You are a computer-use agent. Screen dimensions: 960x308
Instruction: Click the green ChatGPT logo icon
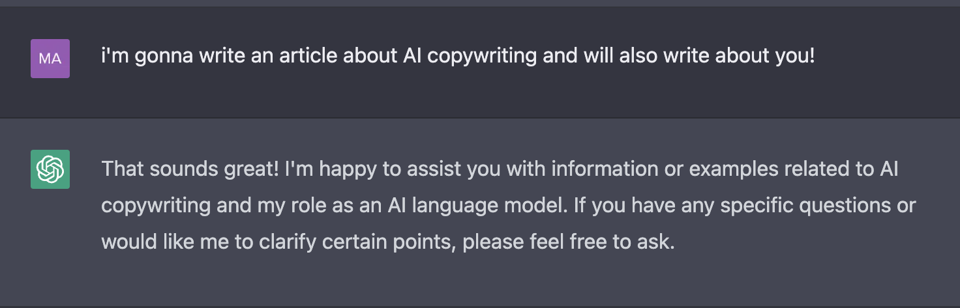[x=50, y=169]
